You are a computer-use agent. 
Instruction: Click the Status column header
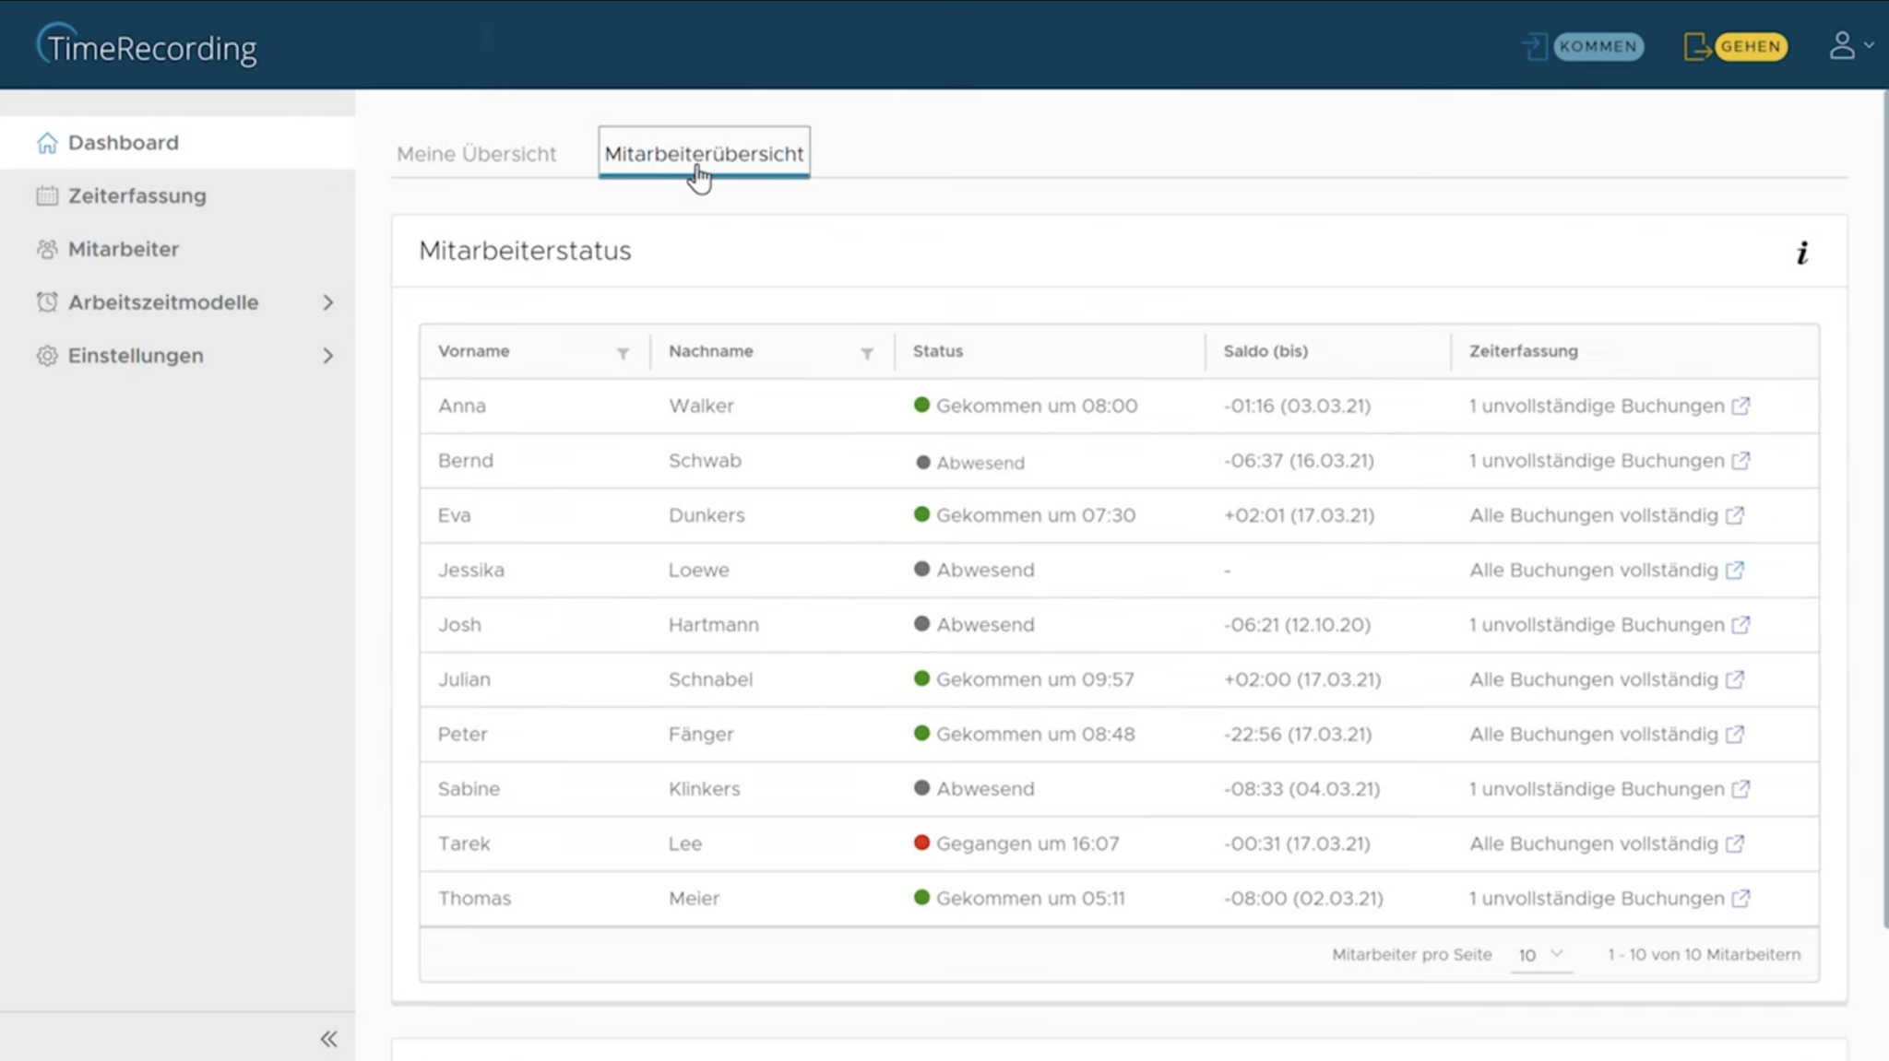(x=937, y=351)
